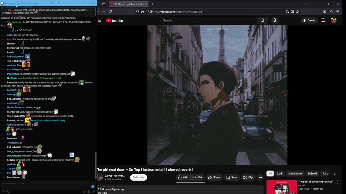Open Firefox extensions puzzle icon
This screenshot has height=194, width=346.
[331, 12]
